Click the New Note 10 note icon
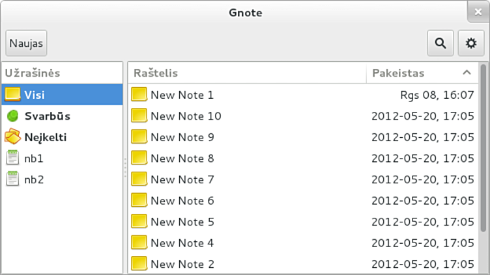Image resolution: width=490 pixels, height=275 pixels. pyautogui.click(x=139, y=116)
